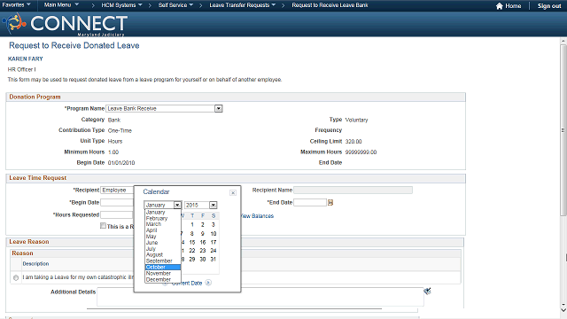The width and height of the screenshot is (567, 319).
Task: Click the Hours Requested input field
Action: click(x=117, y=214)
